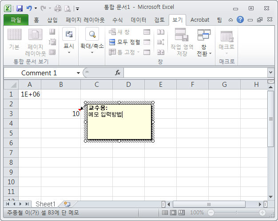Image resolution: width=278 pixels, height=221 pixels.
Task: Switch to Page Break Preview in status bar
Action: [181, 213]
